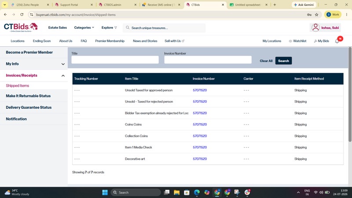Open invoice link for Item 1 Media Check
Image resolution: width=352 pixels, height=198 pixels.
tap(200, 147)
